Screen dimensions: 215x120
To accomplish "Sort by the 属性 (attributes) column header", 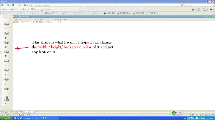I will click(65, 19).
